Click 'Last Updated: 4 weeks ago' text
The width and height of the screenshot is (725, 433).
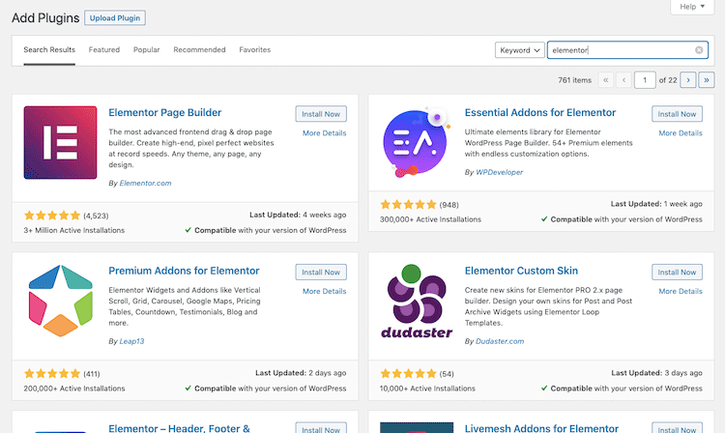298,215
